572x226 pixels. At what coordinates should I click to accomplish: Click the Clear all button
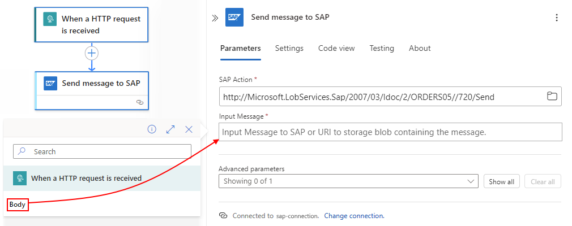coord(543,181)
